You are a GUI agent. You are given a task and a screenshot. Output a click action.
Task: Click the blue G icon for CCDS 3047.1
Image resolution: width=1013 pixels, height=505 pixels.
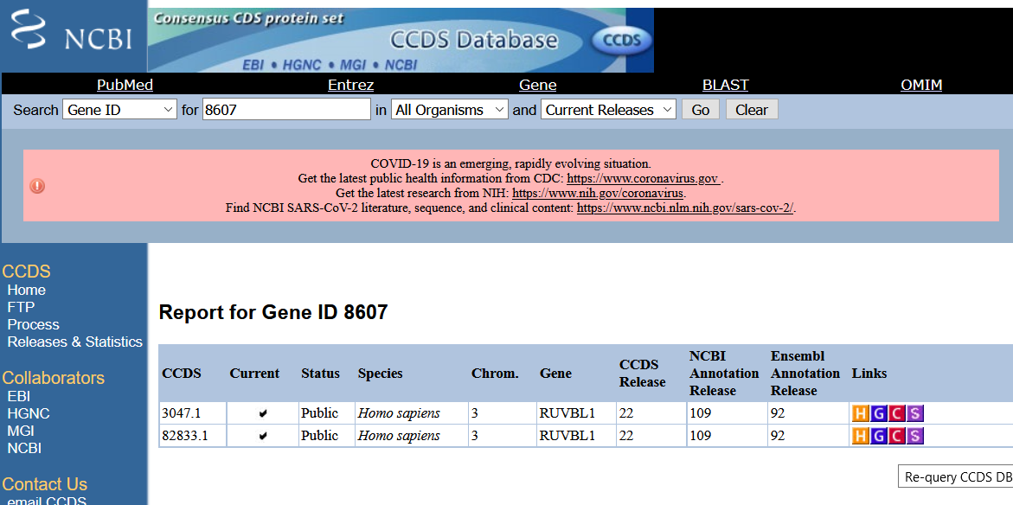879,413
